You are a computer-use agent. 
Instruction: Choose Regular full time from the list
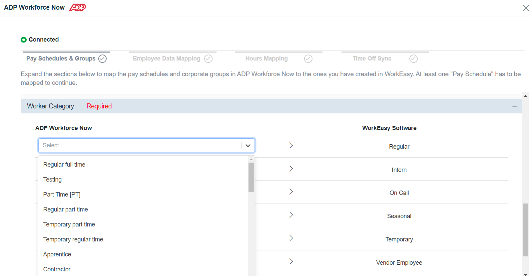[x=143, y=165]
